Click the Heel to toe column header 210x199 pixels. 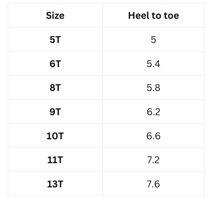tap(153, 15)
